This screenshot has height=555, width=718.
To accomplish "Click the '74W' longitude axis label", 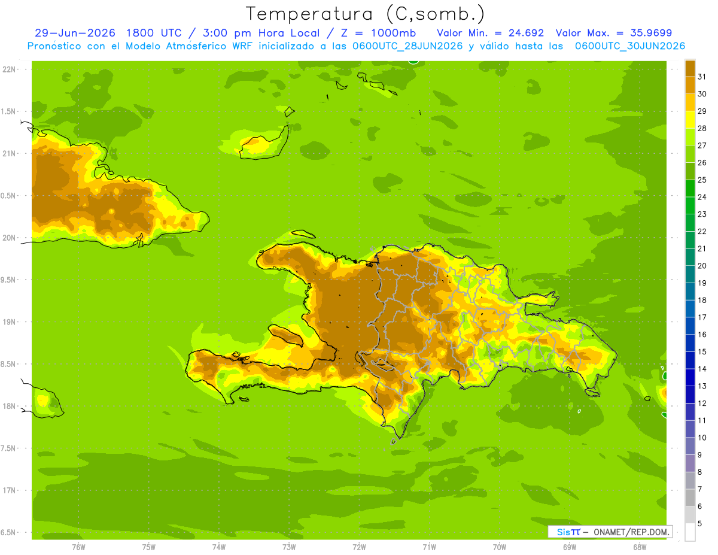I will (x=218, y=547).
